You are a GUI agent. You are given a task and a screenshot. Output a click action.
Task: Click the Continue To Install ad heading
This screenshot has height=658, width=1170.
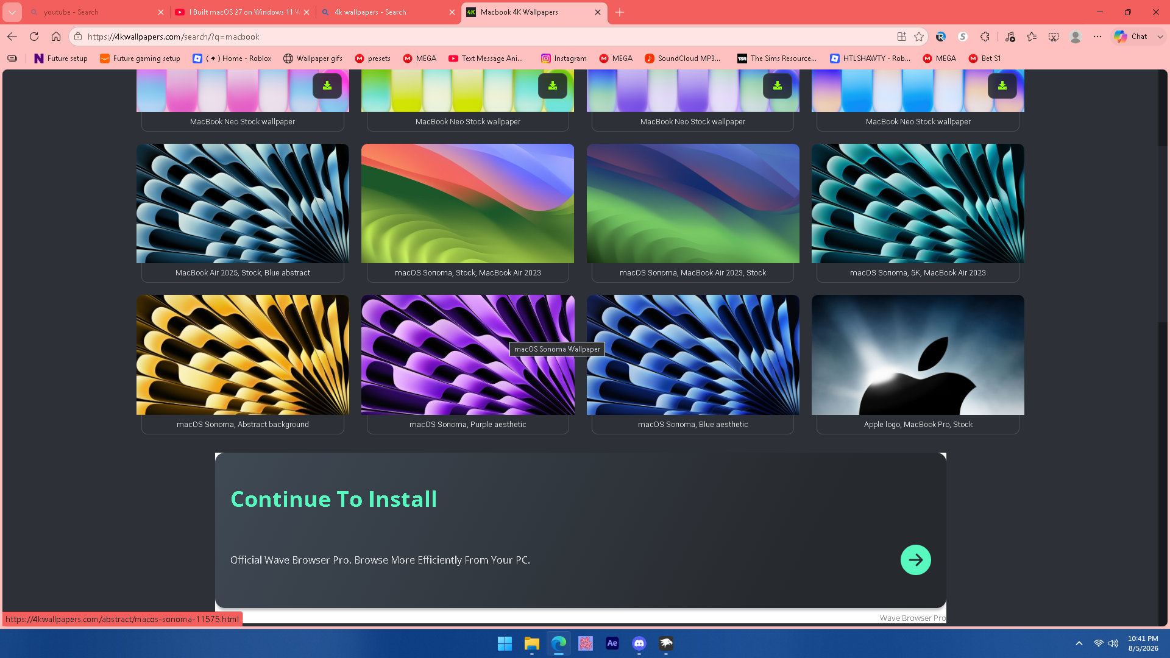click(334, 499)
